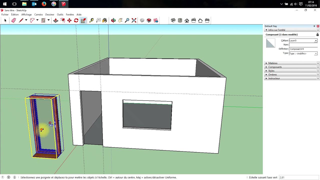Switch to Right view
The image size is (320, 180).
pos(193,20)
